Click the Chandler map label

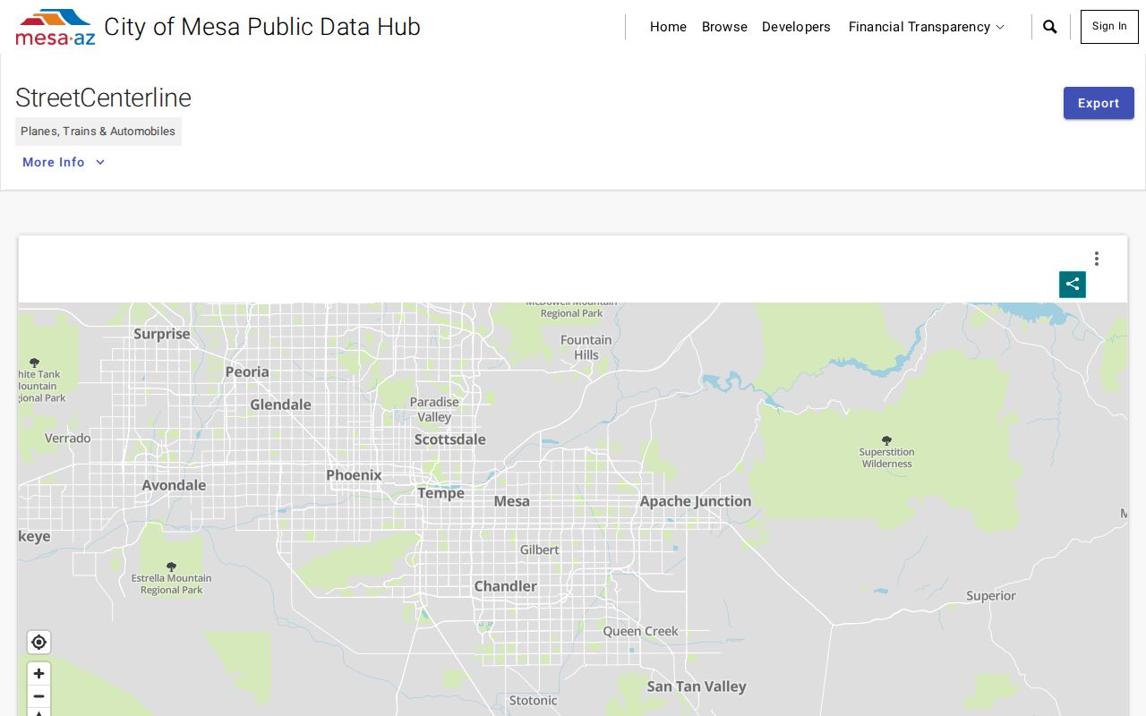pos(506,586)
